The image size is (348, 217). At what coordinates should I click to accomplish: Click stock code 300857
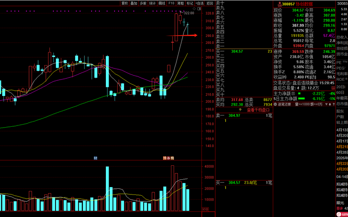pos(289,4)
